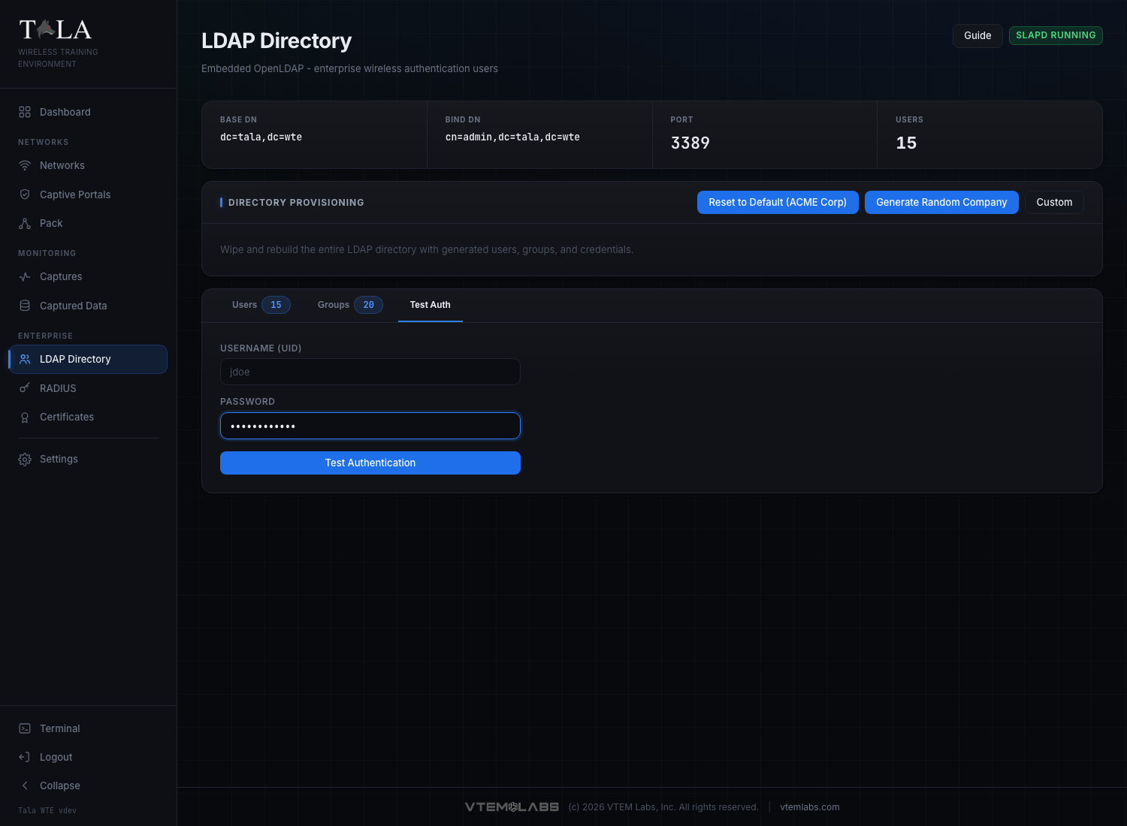Click the Captive Portals shield icon
Screen dimensions: 1127x826
25,194
